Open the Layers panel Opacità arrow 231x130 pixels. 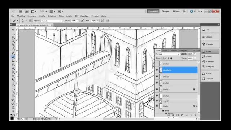pyautogui.click(x=195, y=54)
